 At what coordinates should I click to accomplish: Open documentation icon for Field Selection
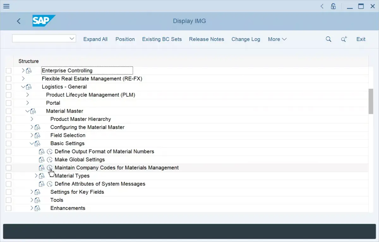[x=38, y=135]
